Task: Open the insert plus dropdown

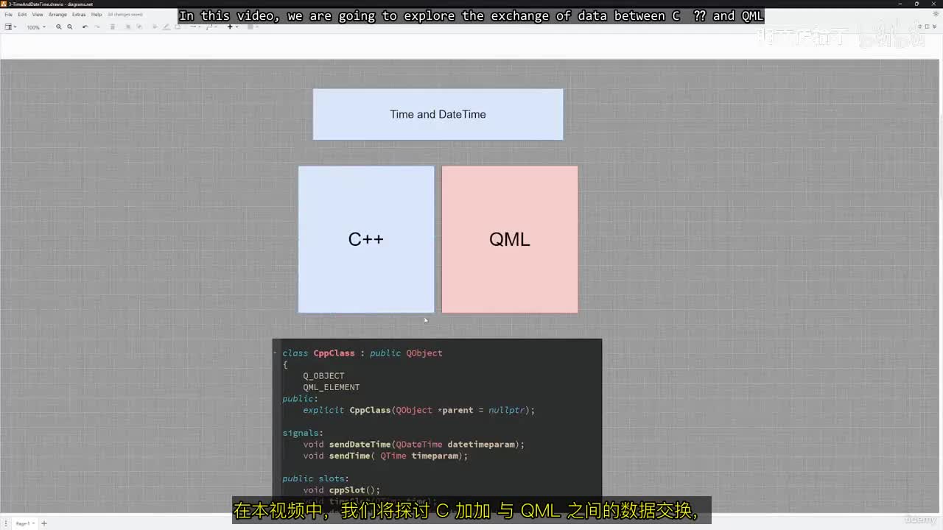Action: click(231, 27)
